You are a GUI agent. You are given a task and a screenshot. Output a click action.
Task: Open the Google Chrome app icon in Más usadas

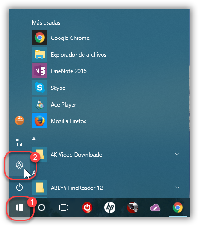click(40, 38)
